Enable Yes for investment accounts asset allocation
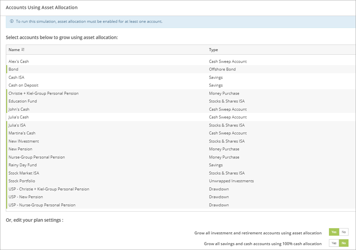The height and width of the screenshot is (250, 356). pyautogui.click(x=334, y=232)
